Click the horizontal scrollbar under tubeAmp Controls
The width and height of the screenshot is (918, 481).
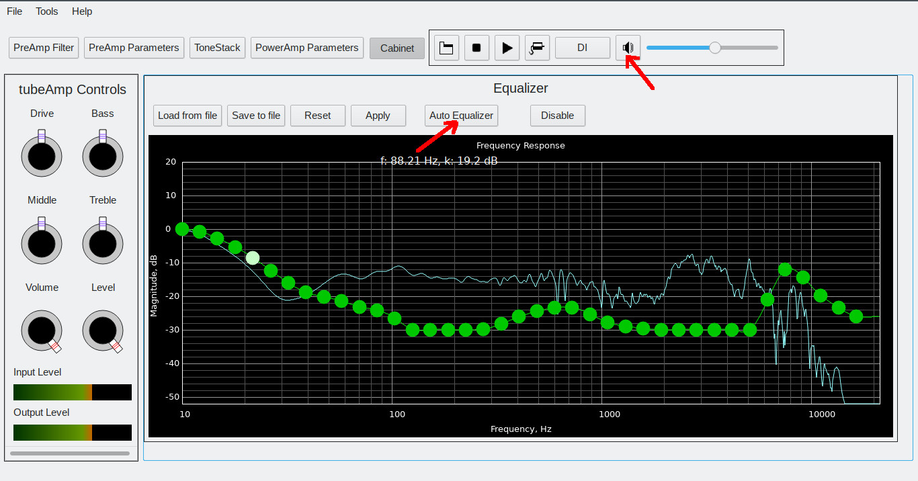[70, 453]
